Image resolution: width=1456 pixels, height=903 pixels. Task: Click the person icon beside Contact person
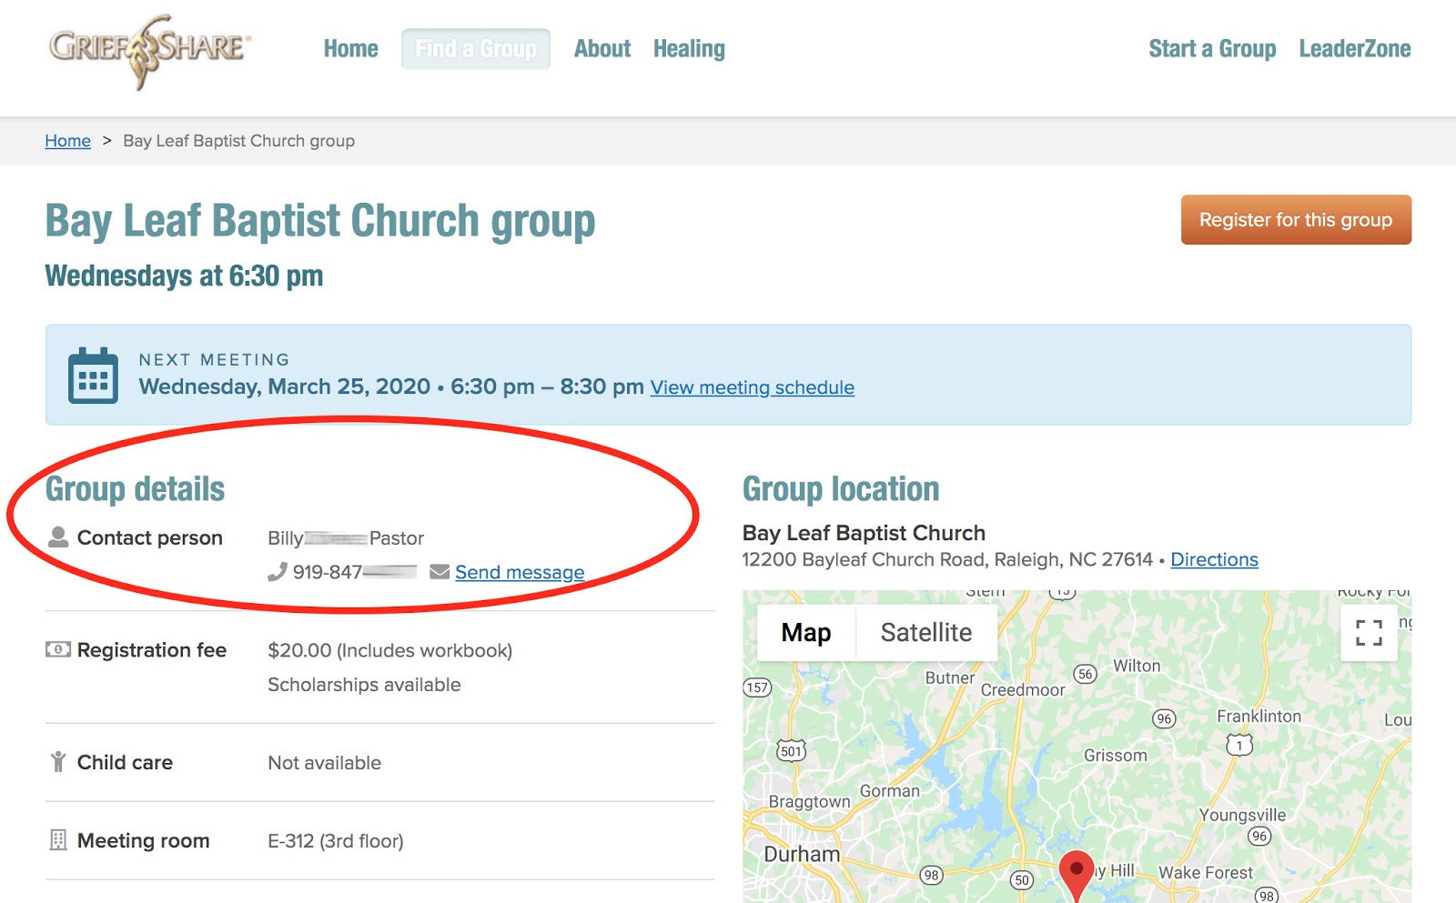[x=58, y=537]
